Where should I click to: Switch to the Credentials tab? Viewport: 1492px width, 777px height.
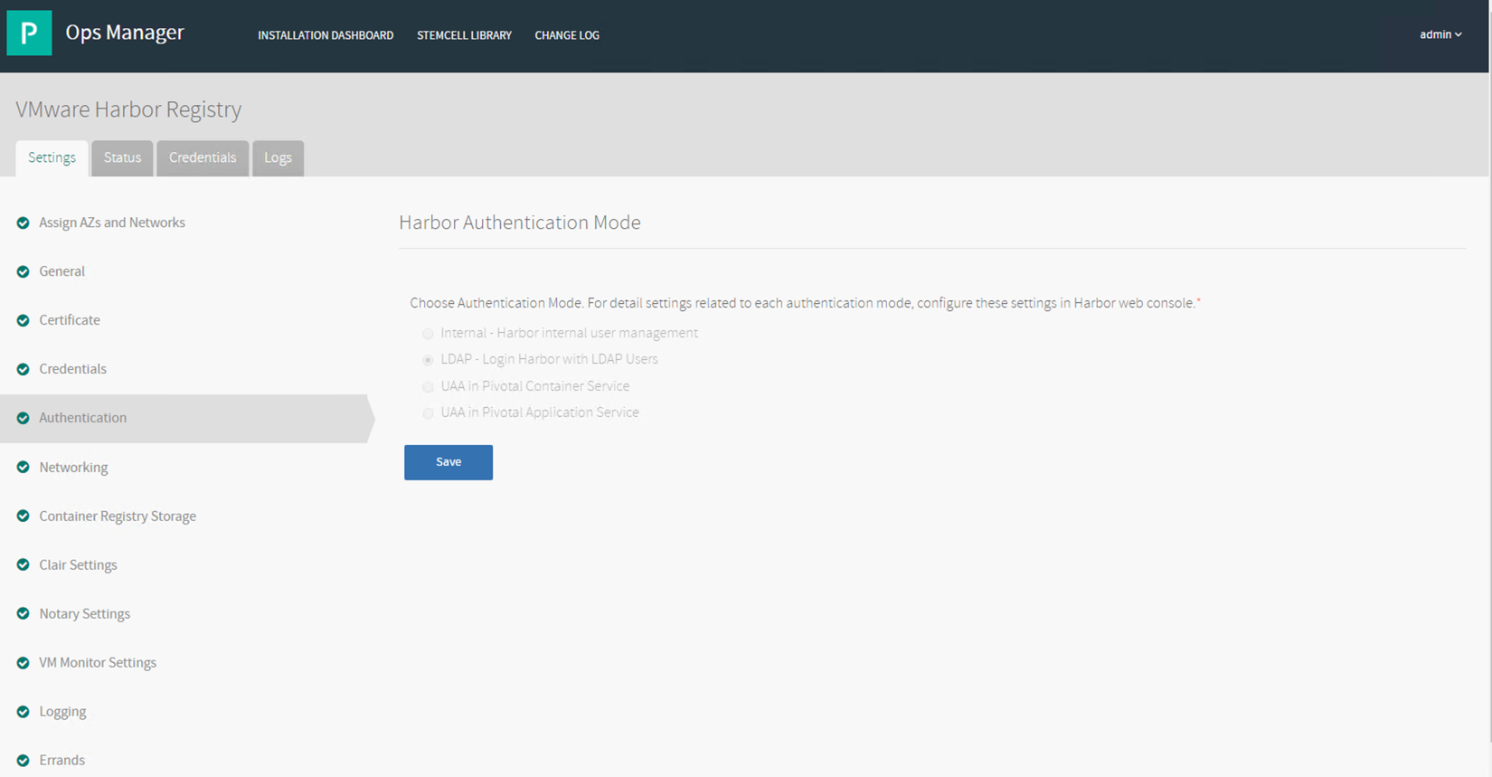click(x=203, y=157)
